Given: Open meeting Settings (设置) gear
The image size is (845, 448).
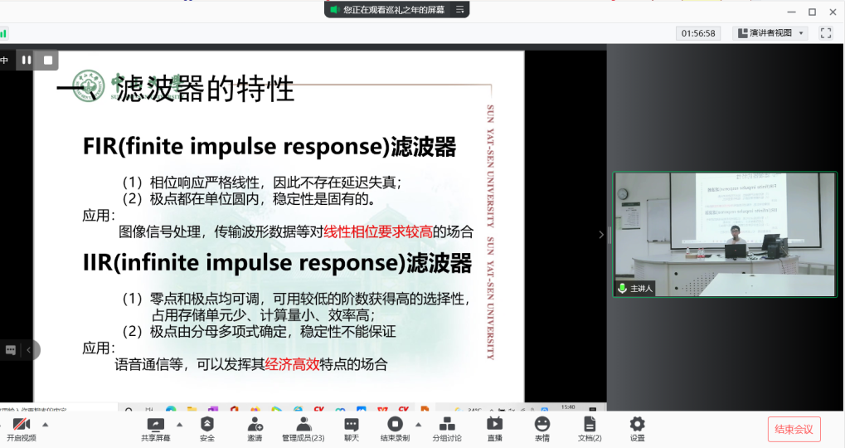Looking at the screenshot, I should coord(637,424).
